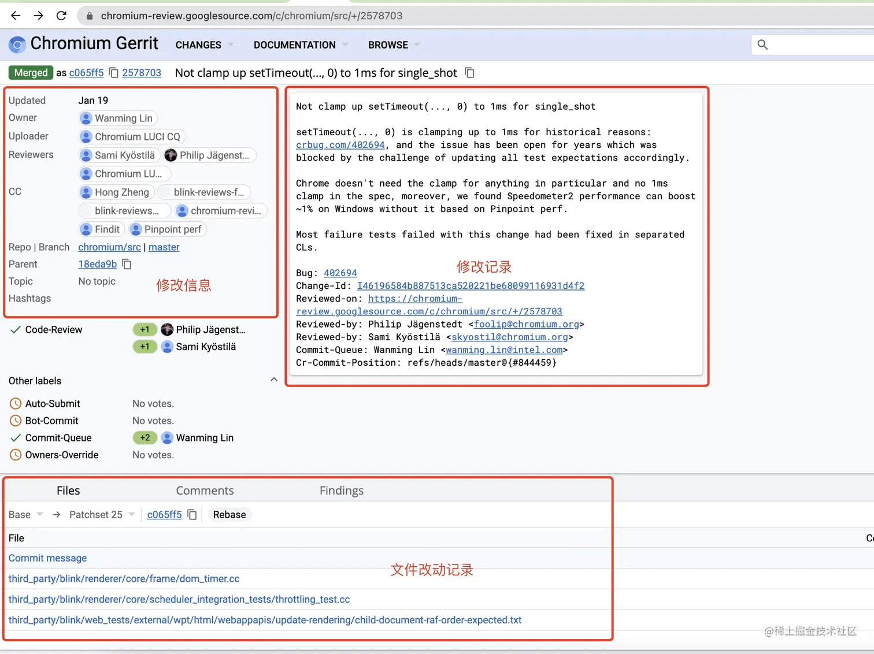The height and width of the screenshot is (654, 874).
Task: Click the browser forward arrow
Action: coord(38,16)
